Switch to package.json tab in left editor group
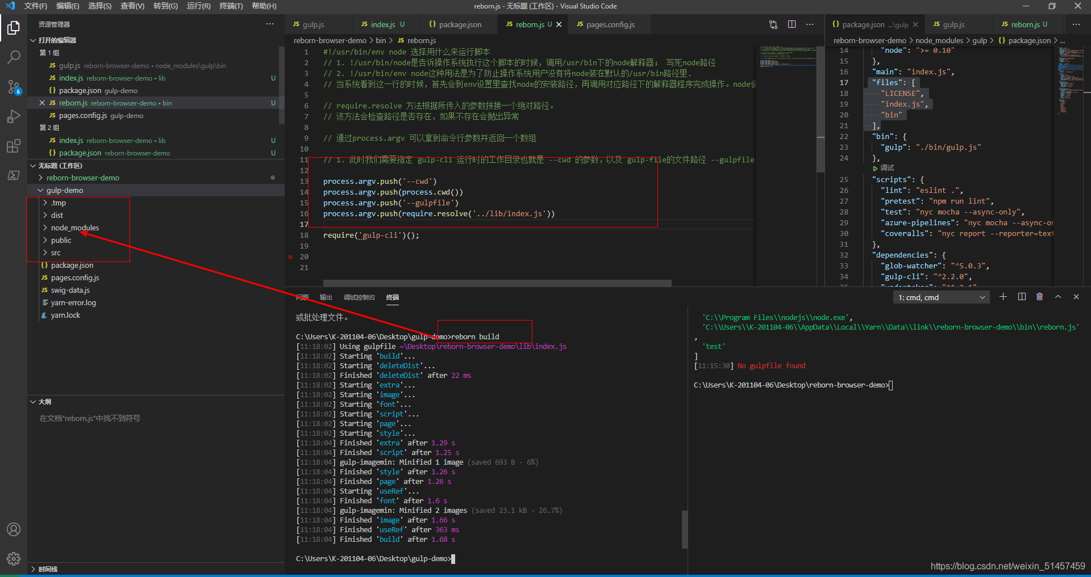The height and width of the screenshot is (577, 1091). click(x=459, y=24)
